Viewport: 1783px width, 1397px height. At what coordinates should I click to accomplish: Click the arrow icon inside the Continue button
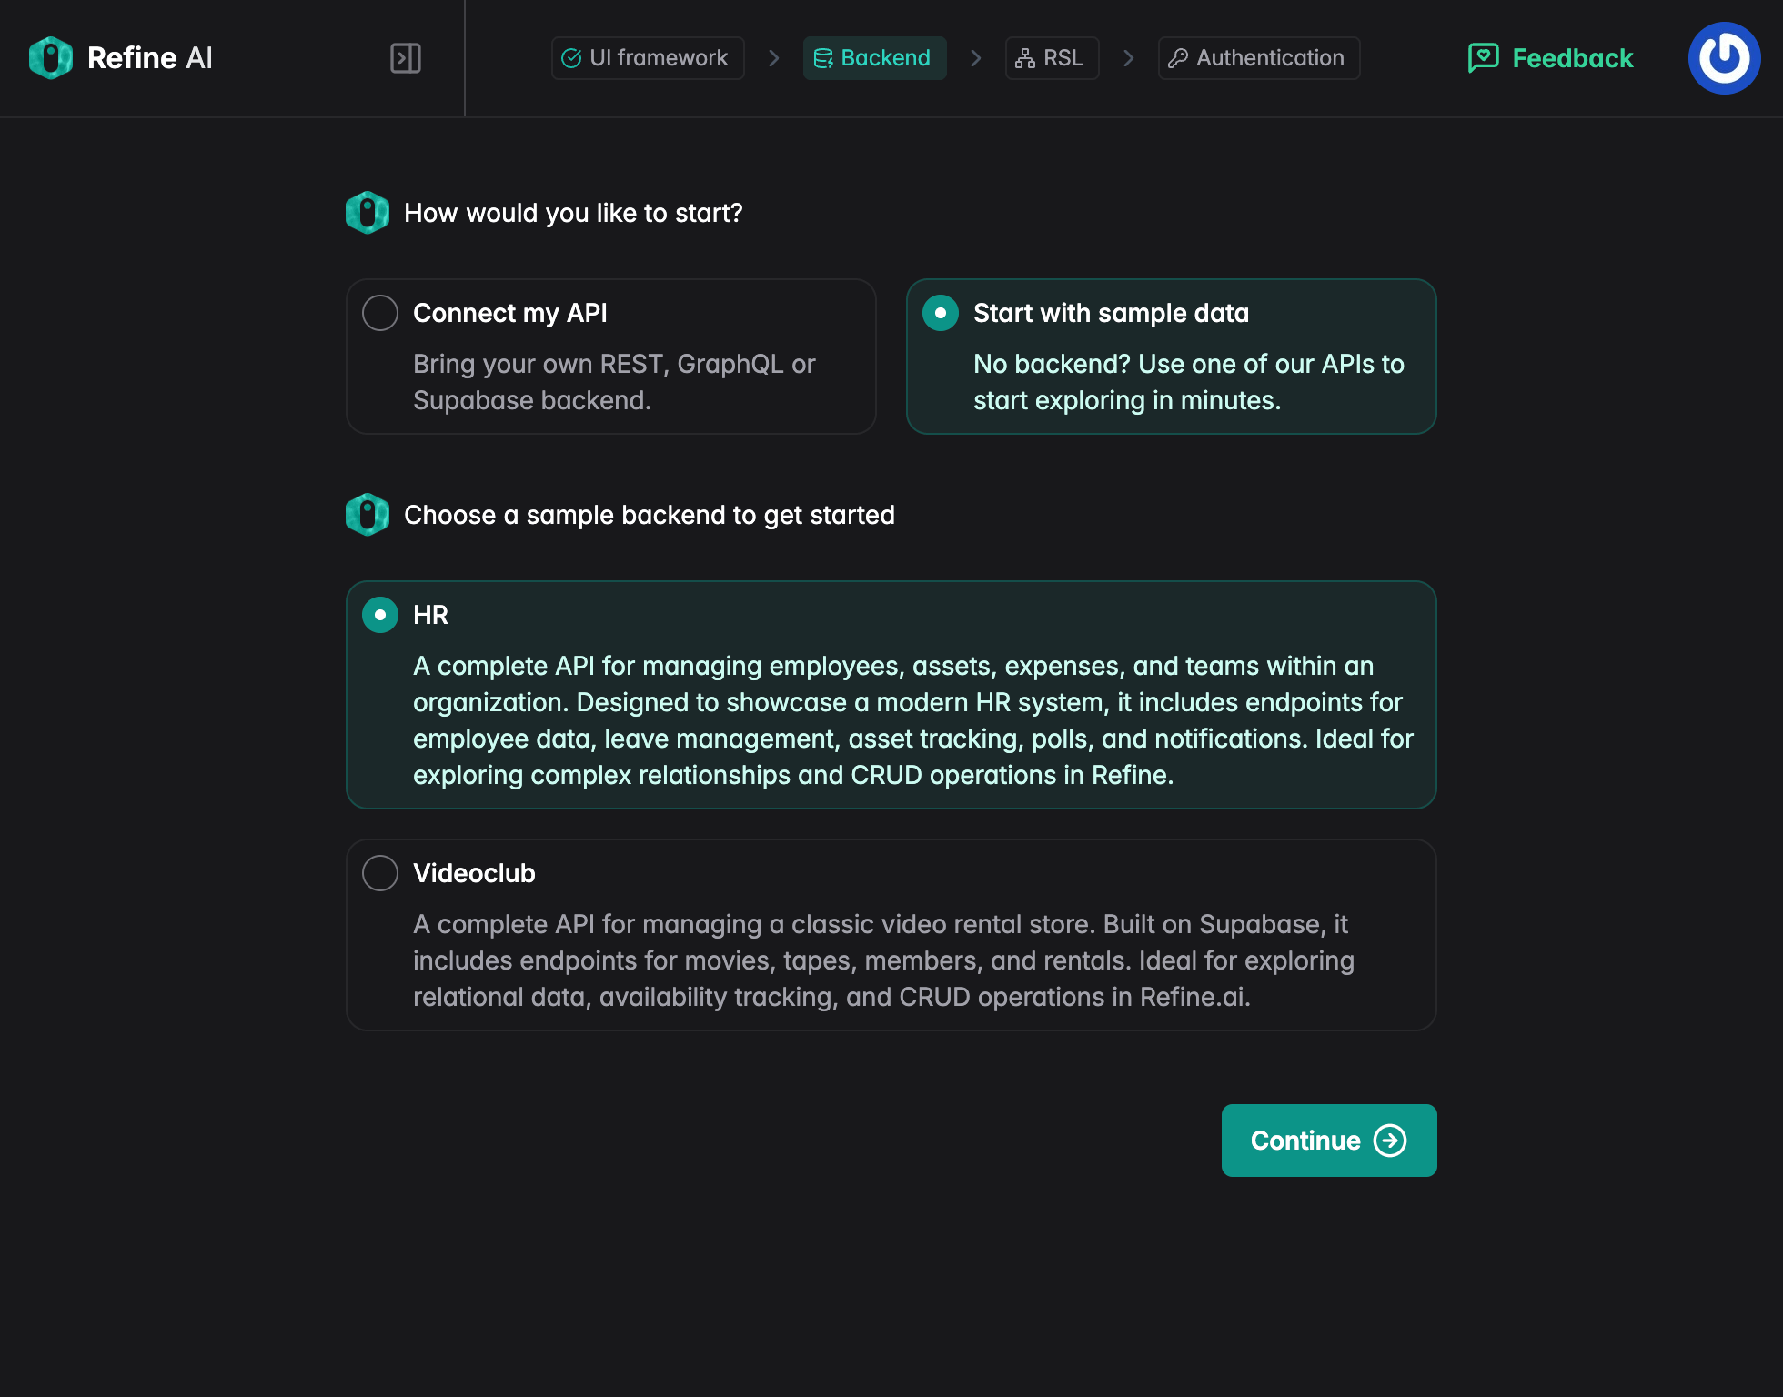pos(1391,1141)
